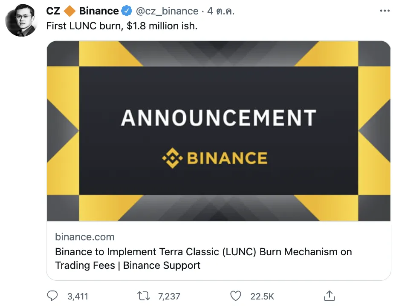Click the tweet date 4 ต.ค.
The width and height of the screenshot is (393, 308).
(x=221, y=11)
